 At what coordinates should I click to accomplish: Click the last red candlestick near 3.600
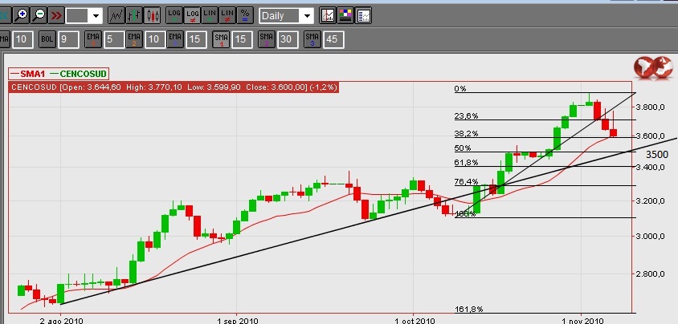pos(613,133)
